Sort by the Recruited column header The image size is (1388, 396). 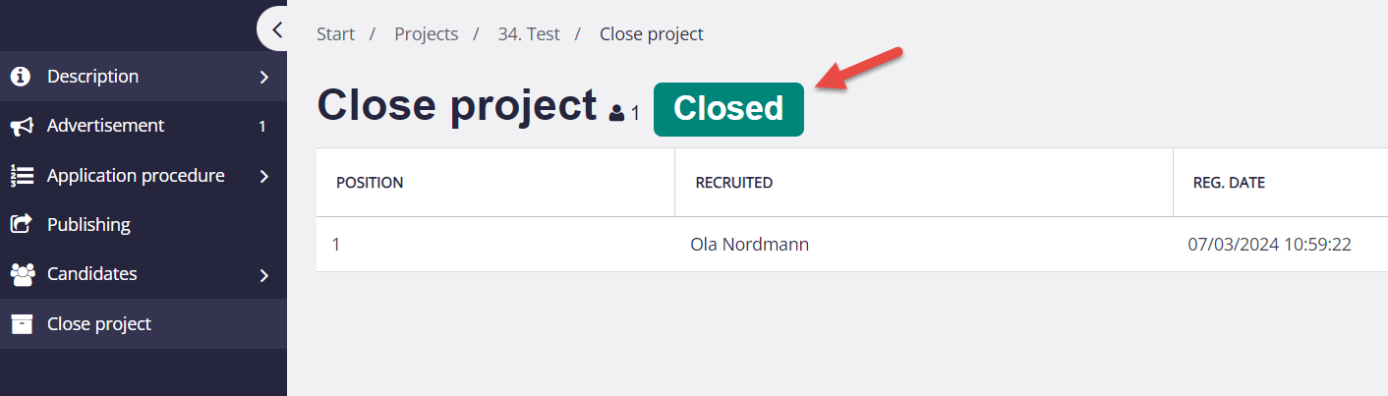pyautogui.click(x=734, y=183)
